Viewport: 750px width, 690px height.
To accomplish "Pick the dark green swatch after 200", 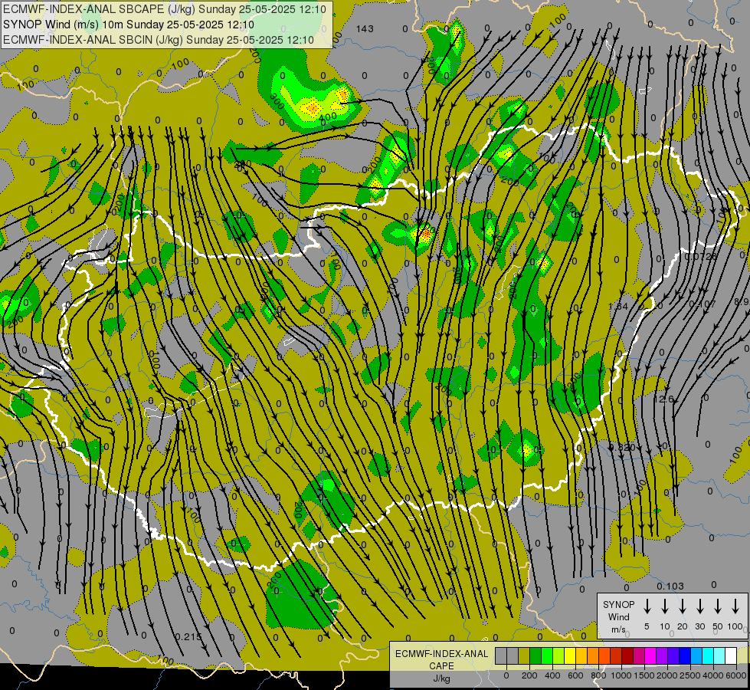I will (x=535, y=655).
